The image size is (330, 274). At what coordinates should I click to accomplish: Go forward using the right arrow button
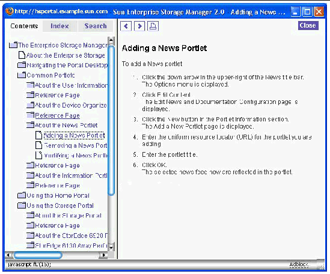coord(139,26)
